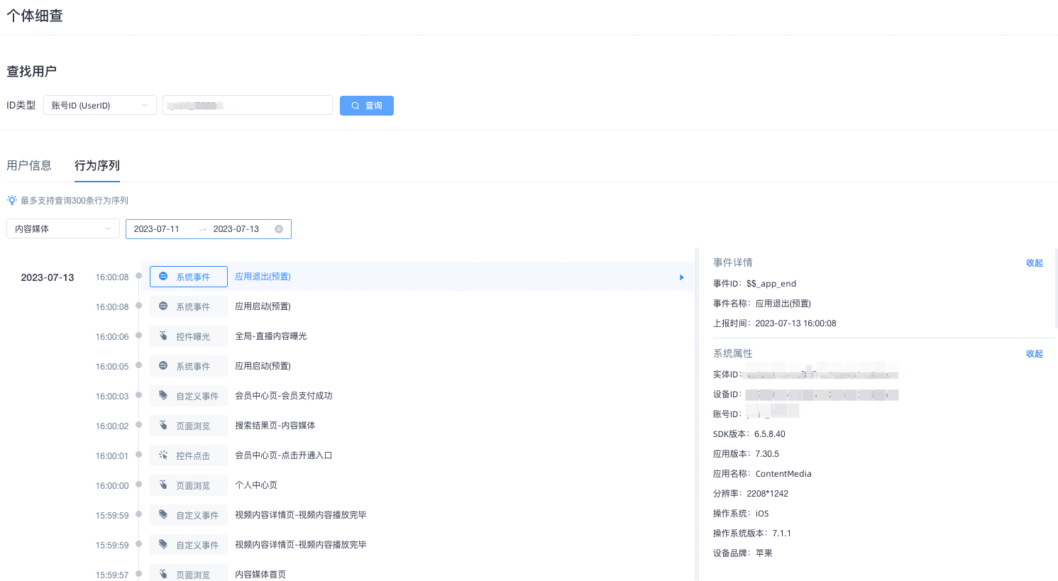The height and width of the screenshot is (581, 1058).
Task: Click the 2023-07-13 date label
Action: [x=48, y=277]
